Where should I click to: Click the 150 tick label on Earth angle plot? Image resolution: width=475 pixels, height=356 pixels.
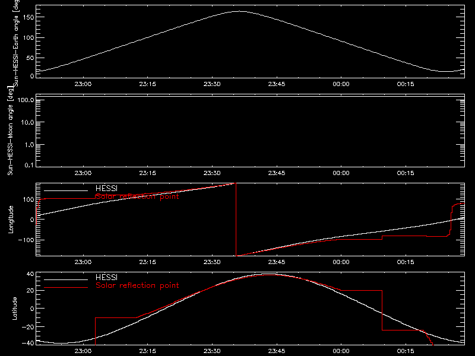28,17
